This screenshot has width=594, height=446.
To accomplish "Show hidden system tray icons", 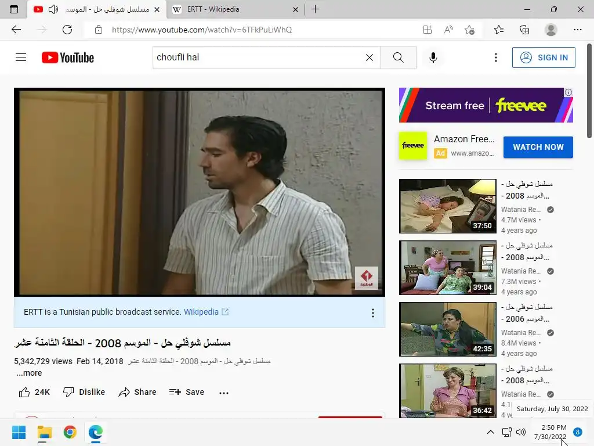I will pyautogui.click(x=490, y=432).
